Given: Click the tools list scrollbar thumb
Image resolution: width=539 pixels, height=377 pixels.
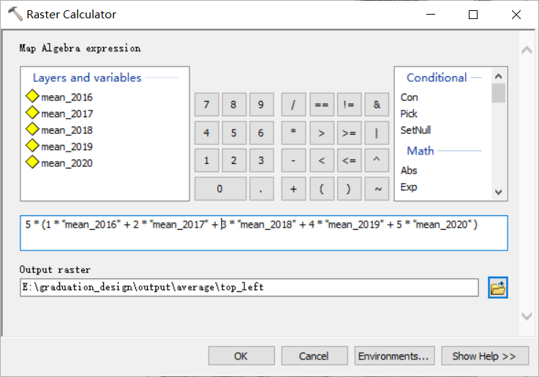Looking at the screenshot, I should [x=499, y=93].
